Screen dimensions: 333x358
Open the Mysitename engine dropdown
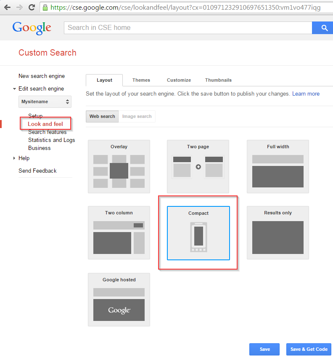click(45, 102)
